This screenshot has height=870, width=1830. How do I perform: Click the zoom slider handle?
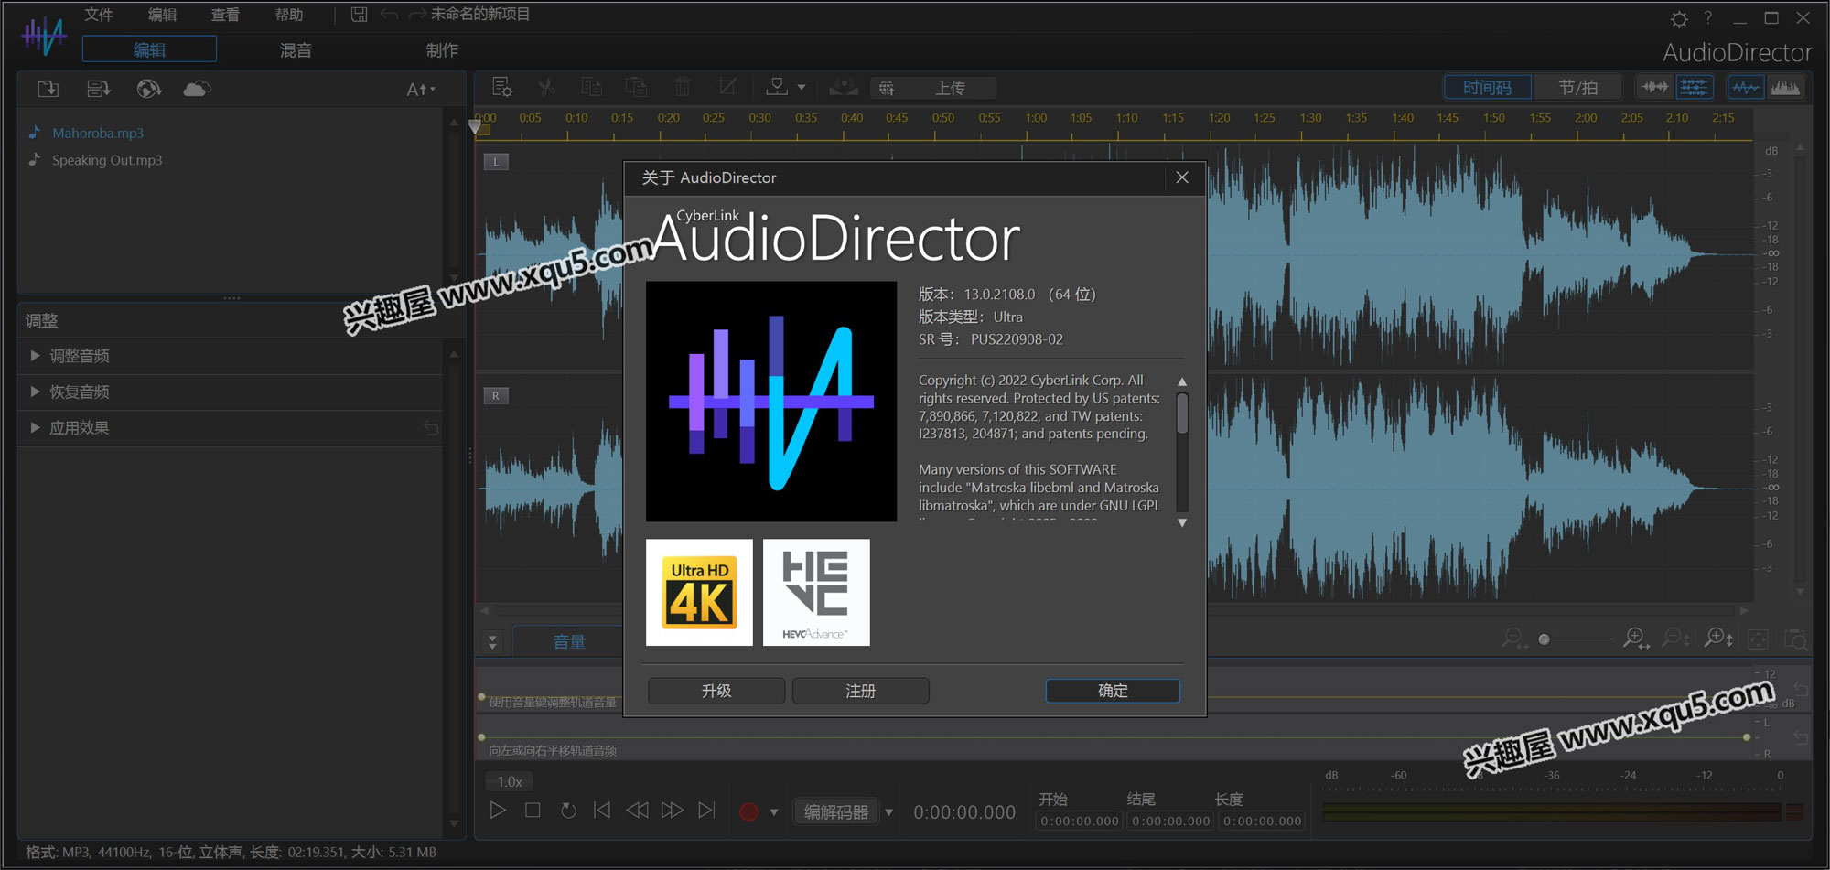click(1545, 639)
